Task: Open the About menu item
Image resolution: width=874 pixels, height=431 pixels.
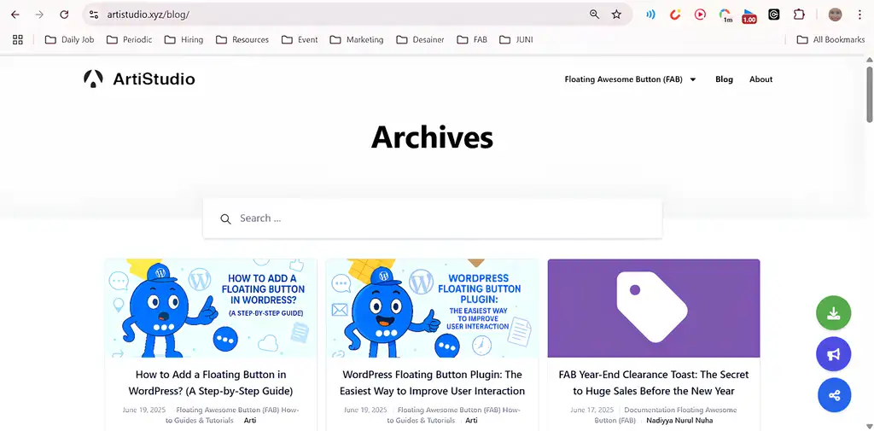Action: pos(760,79)
